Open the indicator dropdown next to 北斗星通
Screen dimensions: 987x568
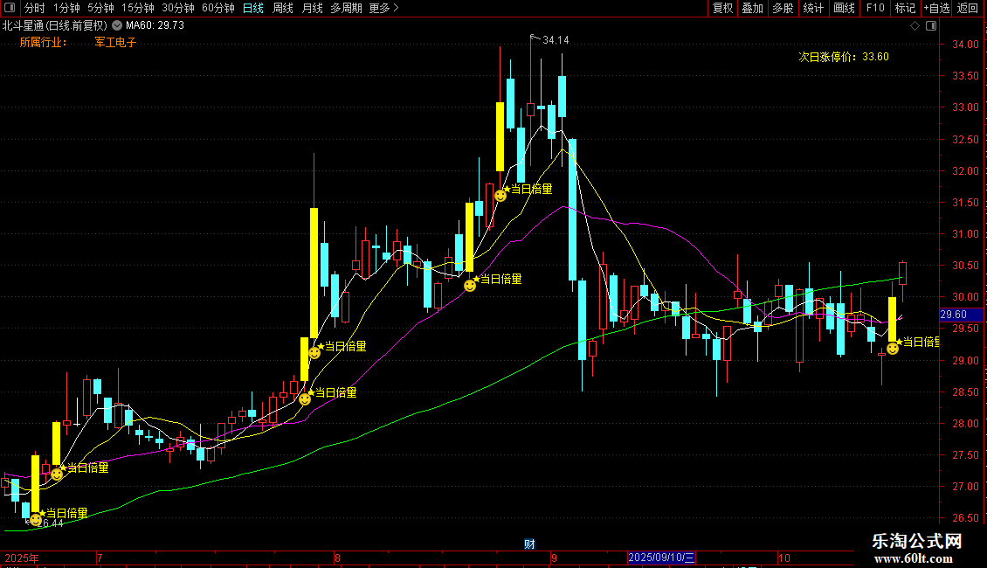[x=117, y=25]
